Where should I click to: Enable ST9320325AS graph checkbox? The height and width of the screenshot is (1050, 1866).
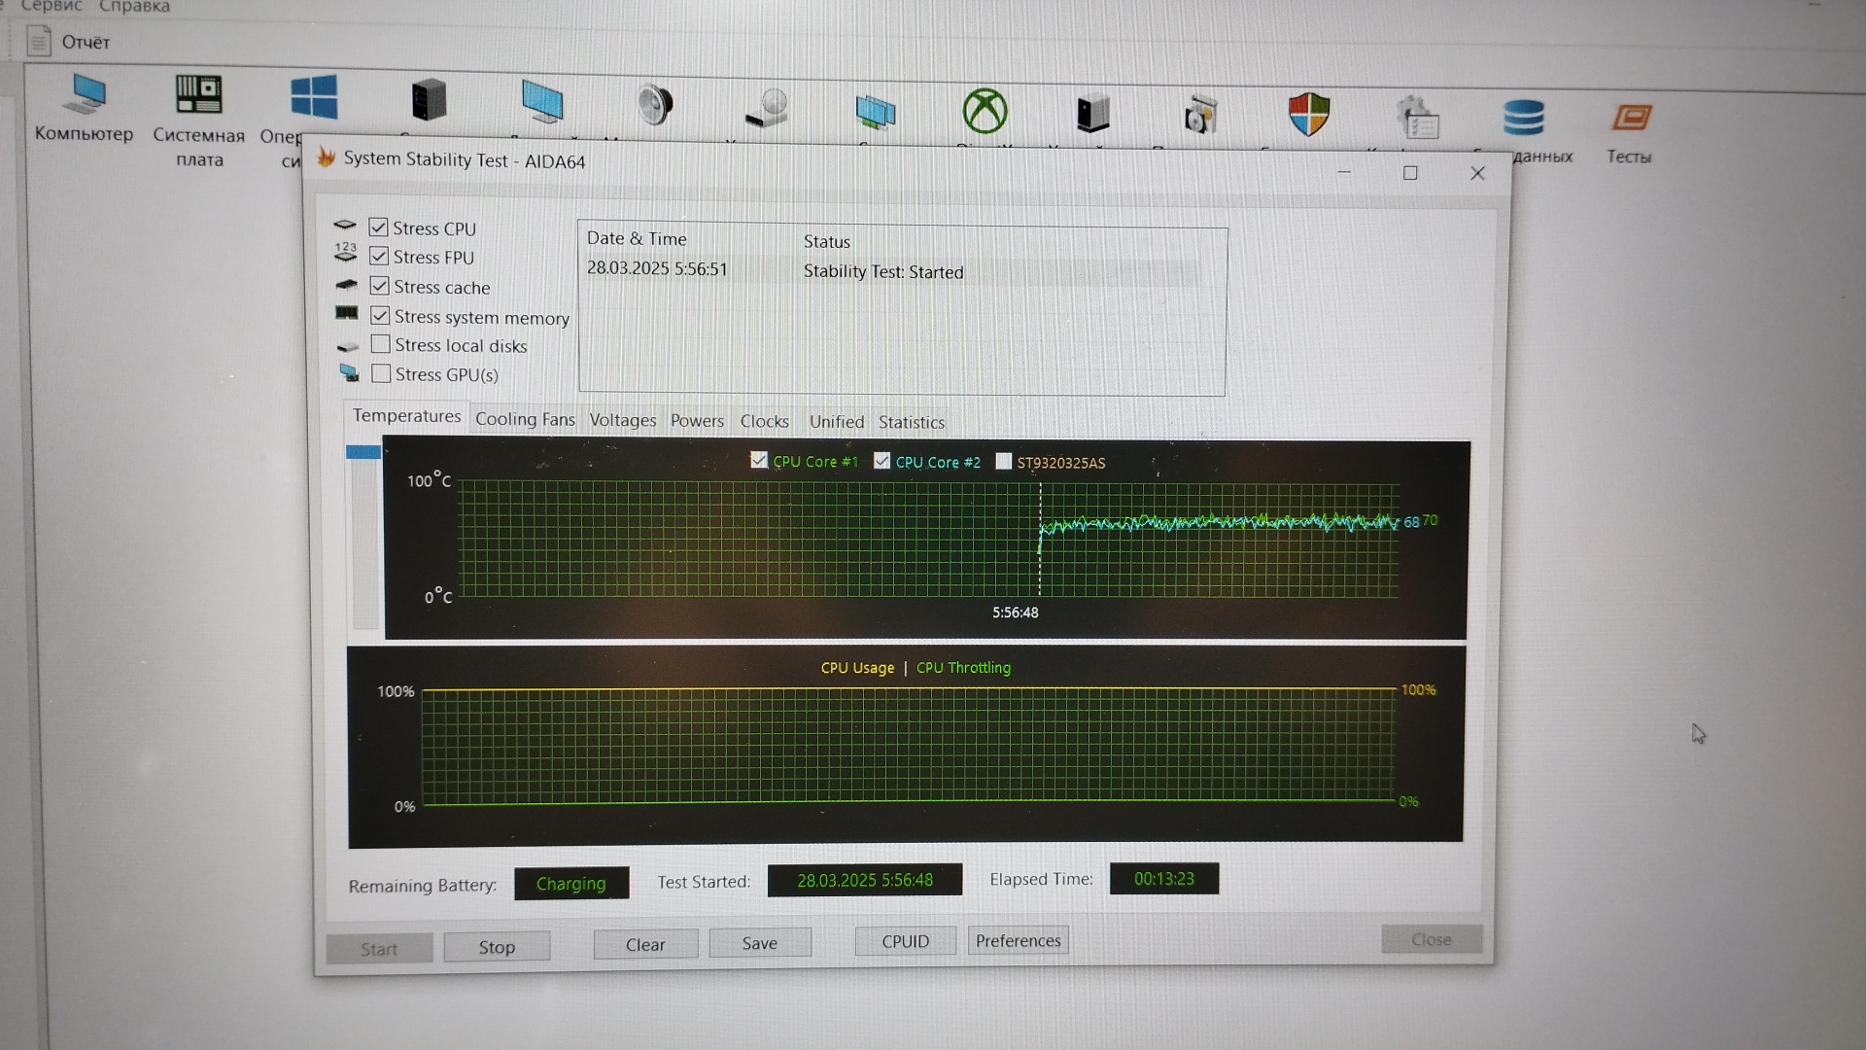[x=1003, y=461]
